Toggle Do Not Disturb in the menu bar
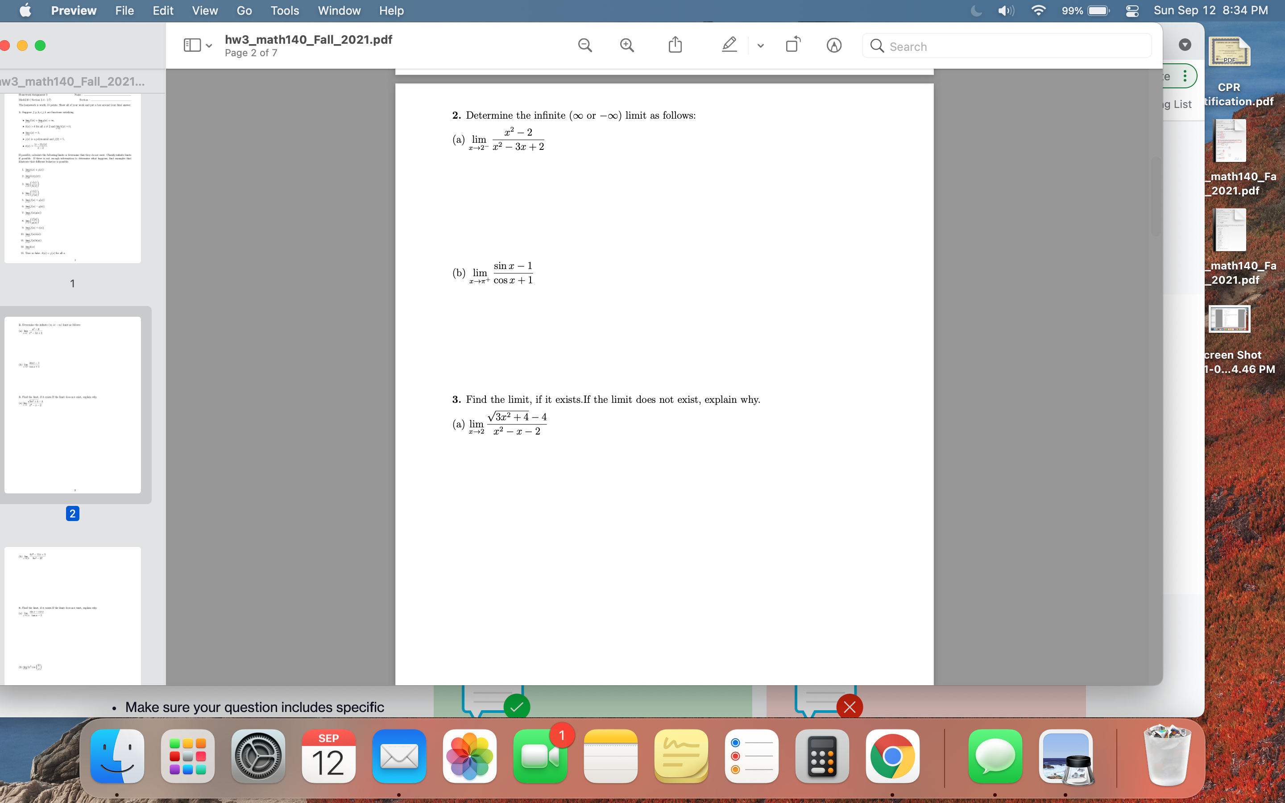The width and height of the screenshot is (1285, 803). [x=976, y=10]
